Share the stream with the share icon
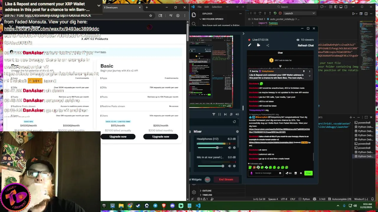 [x=268, y=45]
